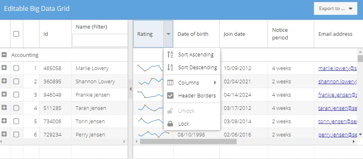
Task: Expand row 6 with id 729234
Action: [4, 134]
